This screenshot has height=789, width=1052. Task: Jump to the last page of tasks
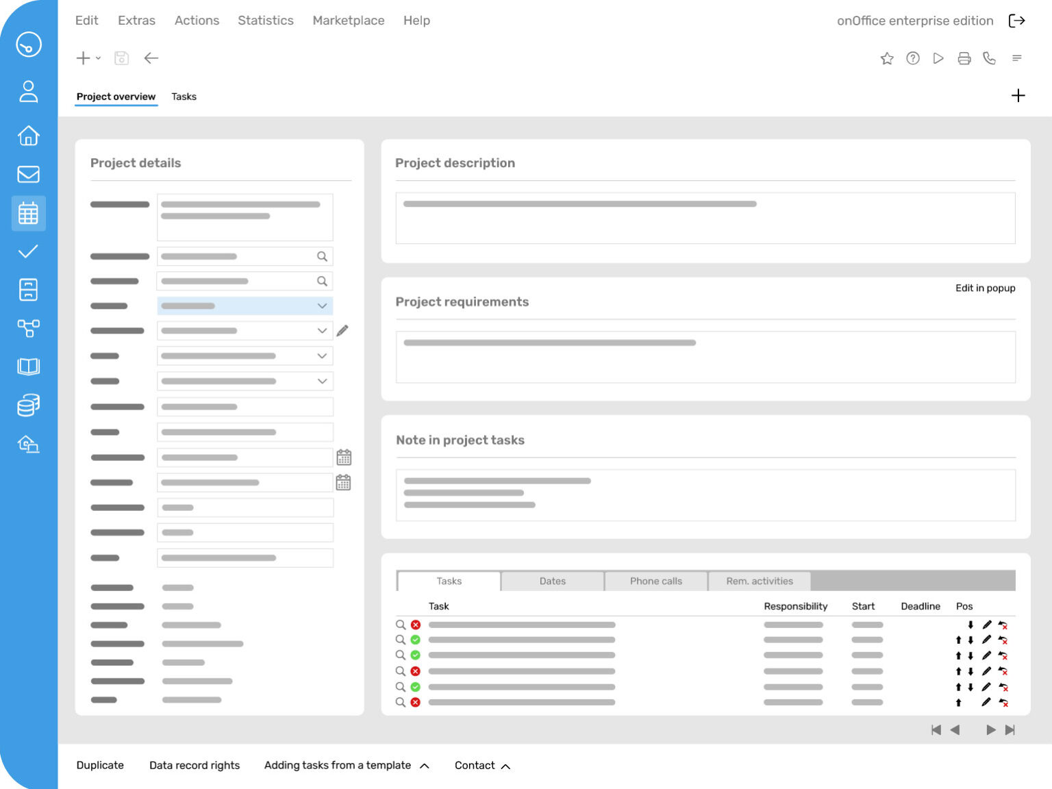click(1010, 730)
